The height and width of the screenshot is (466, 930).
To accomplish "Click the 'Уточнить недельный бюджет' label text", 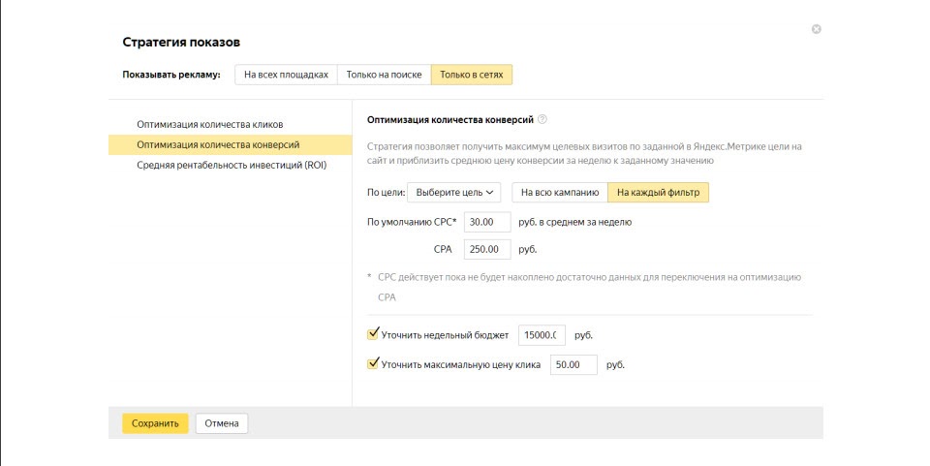I will [x=445, y=335].
